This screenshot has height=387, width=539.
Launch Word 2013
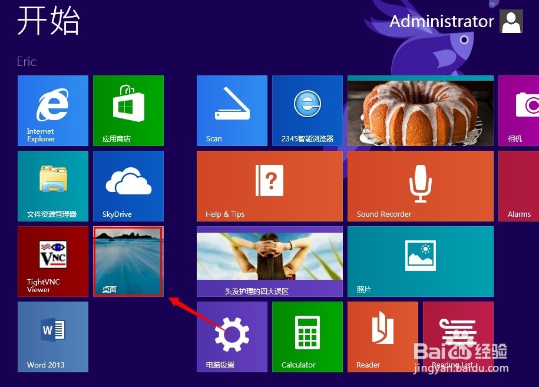pos(52,336)
